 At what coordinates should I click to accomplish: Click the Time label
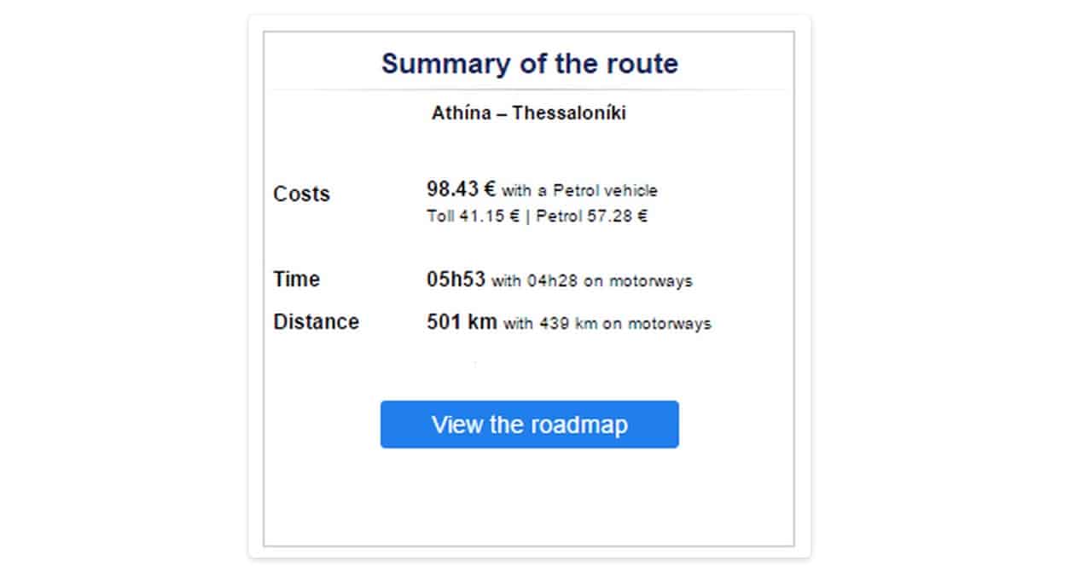coord(296,280)
